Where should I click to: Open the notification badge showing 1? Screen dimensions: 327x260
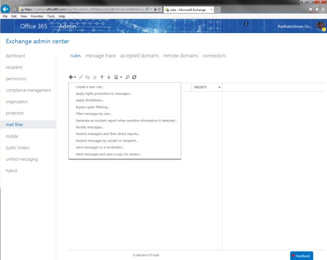point(246,24)
